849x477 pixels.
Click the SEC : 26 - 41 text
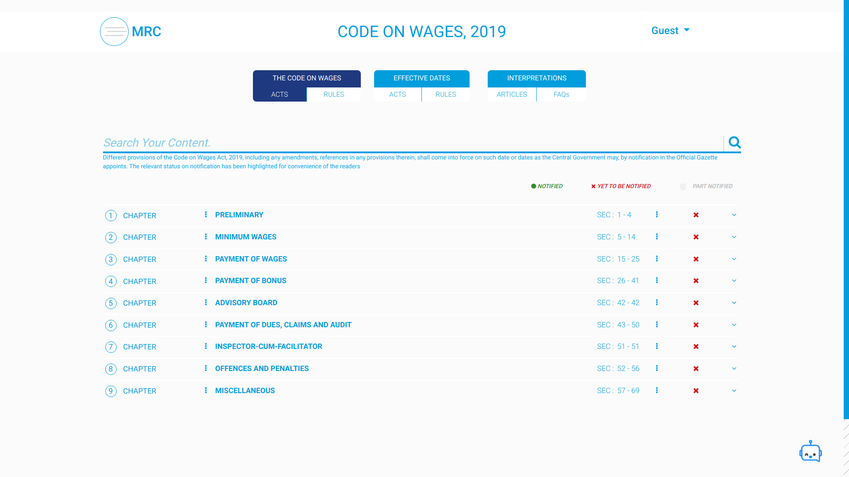coord(618,280)
